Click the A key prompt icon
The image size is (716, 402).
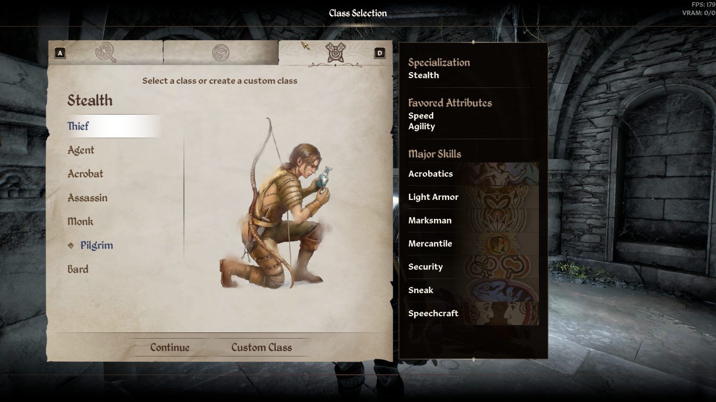pos(60,53)
